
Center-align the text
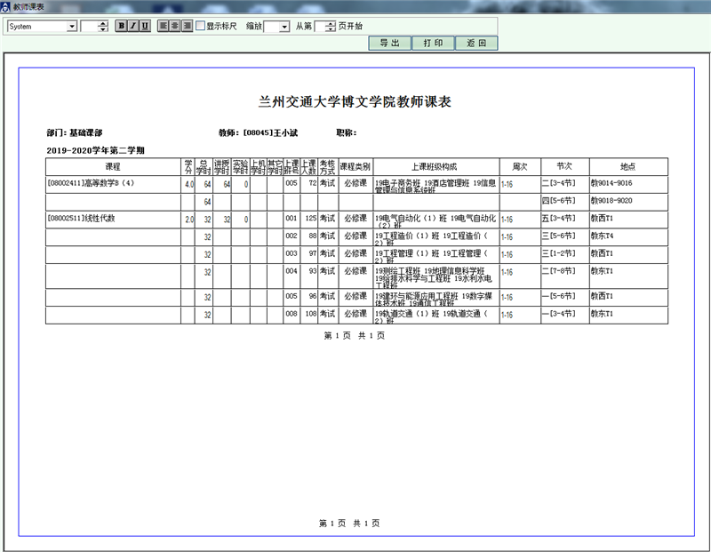pyautogui.click(x=175, y=26)
